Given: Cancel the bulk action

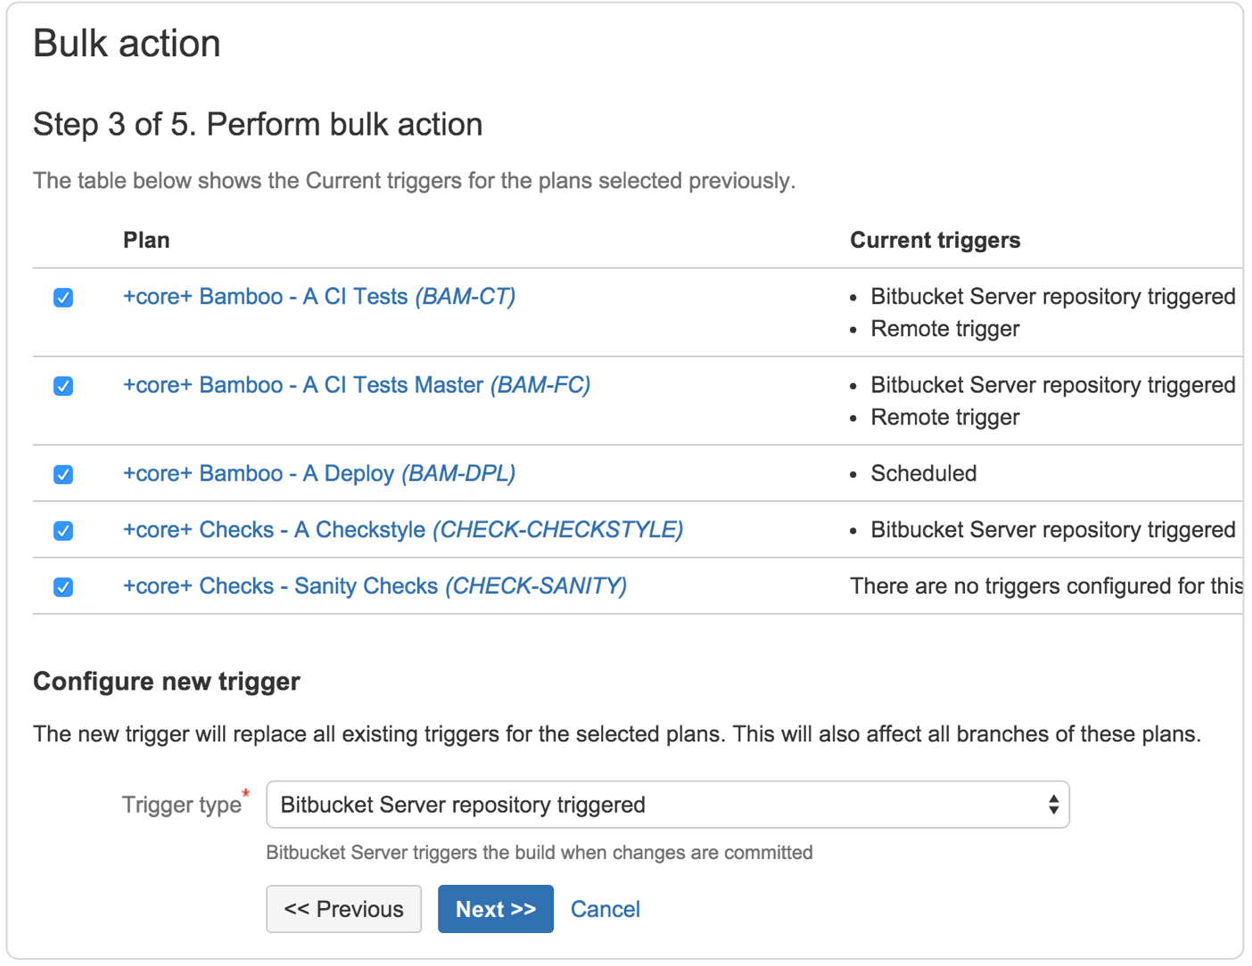Looking at the screenshot, I should (605, 909).
